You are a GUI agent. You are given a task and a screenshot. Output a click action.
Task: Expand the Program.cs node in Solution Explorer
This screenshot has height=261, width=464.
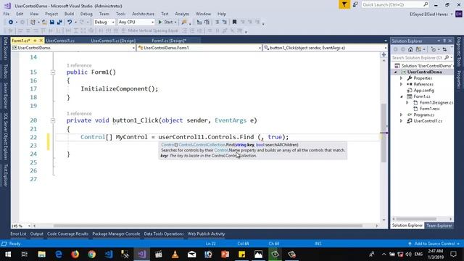click(x=401, y=115)
